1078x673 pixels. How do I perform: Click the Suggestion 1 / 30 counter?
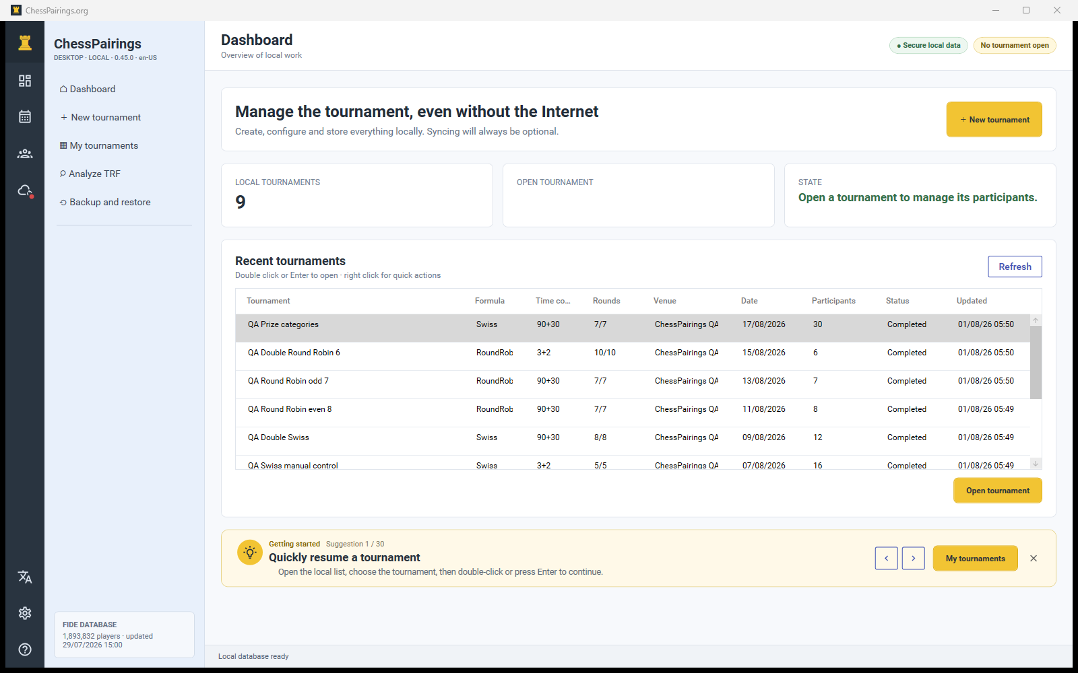click(355, 544)
